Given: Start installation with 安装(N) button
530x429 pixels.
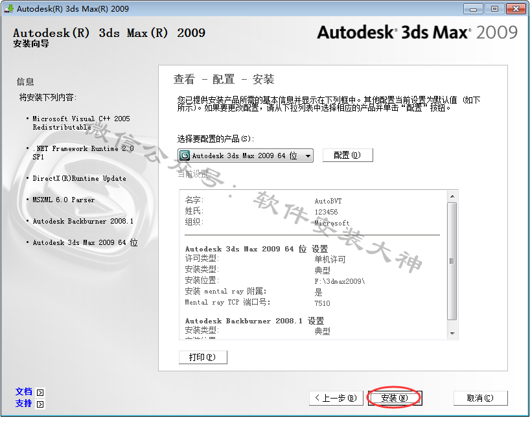Looking at the screenshot, I should pyautogui.click(x=395, y=398).
